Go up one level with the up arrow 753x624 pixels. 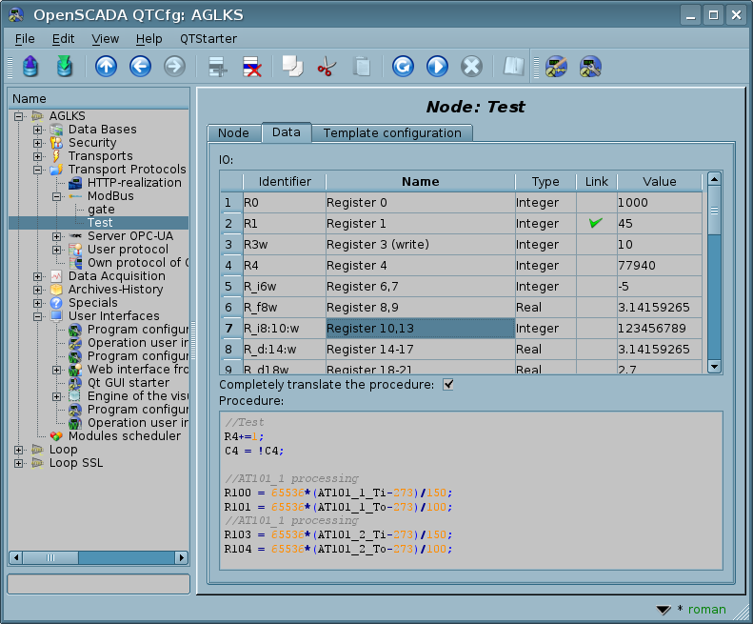pos(106,67)
